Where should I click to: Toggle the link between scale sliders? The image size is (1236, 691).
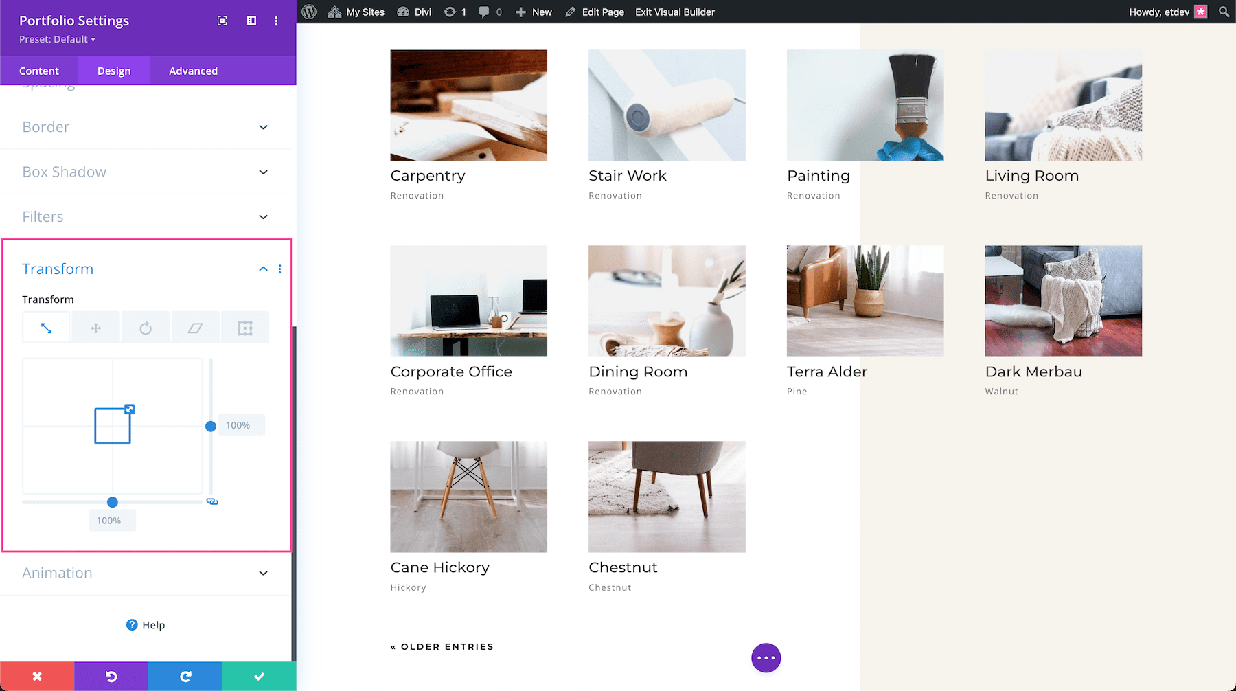click(212, 501)
